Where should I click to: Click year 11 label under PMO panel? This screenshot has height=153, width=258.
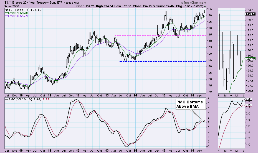tap(49, 151)
